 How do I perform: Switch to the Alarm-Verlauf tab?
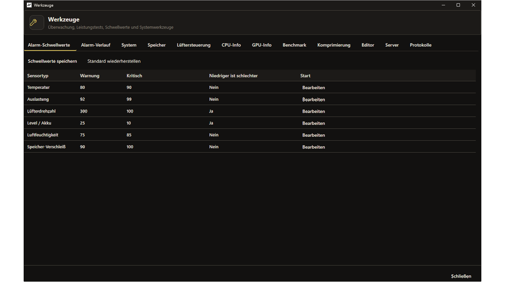[95, 45]
